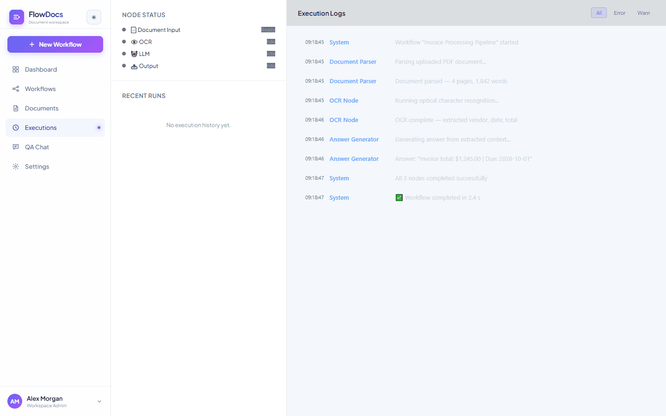The width and height of the screenshot is (666, 416).
Task: Click the Settings gear icon
Action: (x=16, y=166)
